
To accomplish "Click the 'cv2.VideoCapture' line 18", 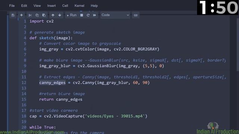I will [89, 116].
